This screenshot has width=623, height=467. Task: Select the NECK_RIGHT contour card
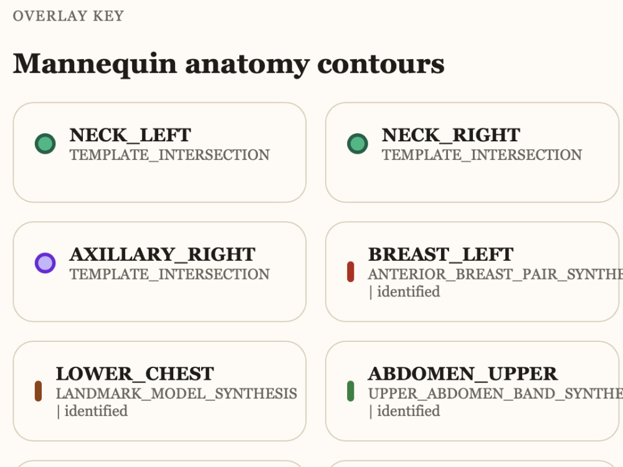point(472,153)
